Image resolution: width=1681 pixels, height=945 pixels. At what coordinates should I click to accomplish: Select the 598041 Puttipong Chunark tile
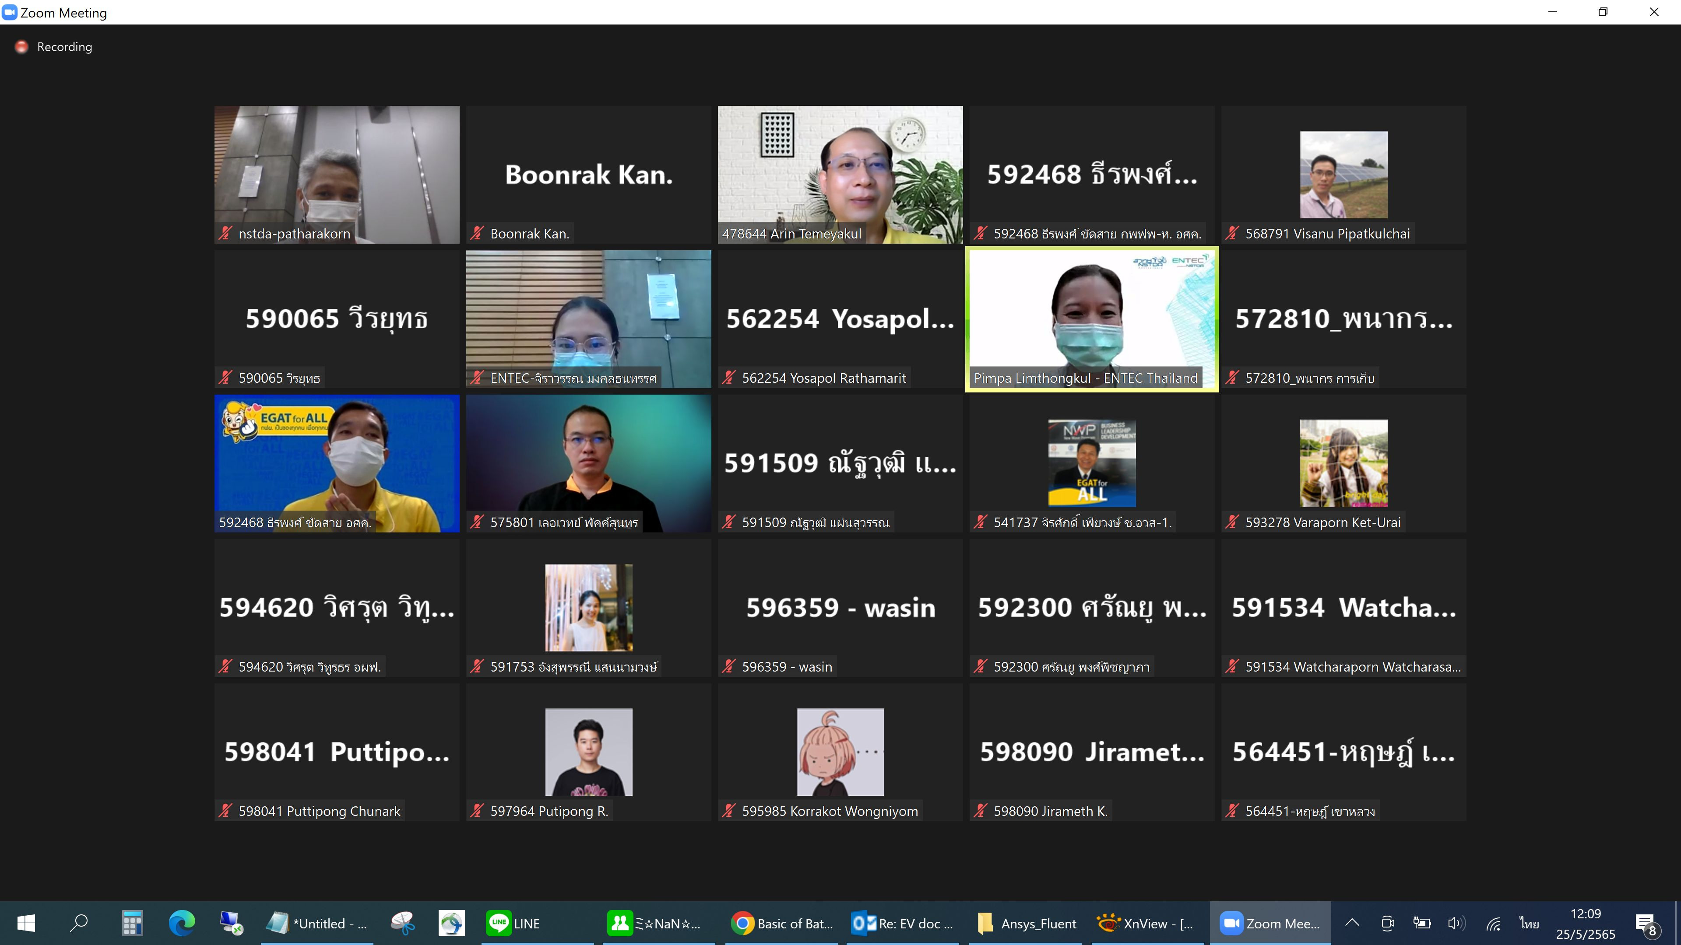[x=337, y=752]
